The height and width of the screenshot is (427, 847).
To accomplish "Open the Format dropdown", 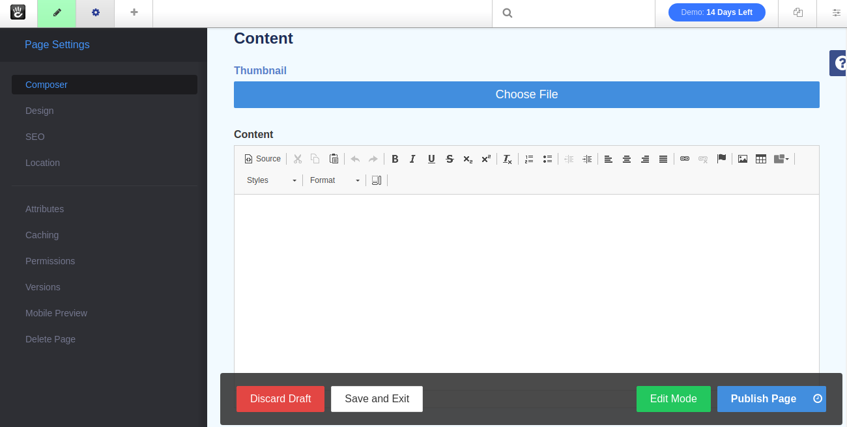I will [335, 180].
